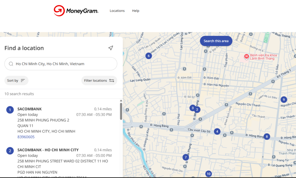
Task: Open the Locations menu item
Action: (117, 11)
